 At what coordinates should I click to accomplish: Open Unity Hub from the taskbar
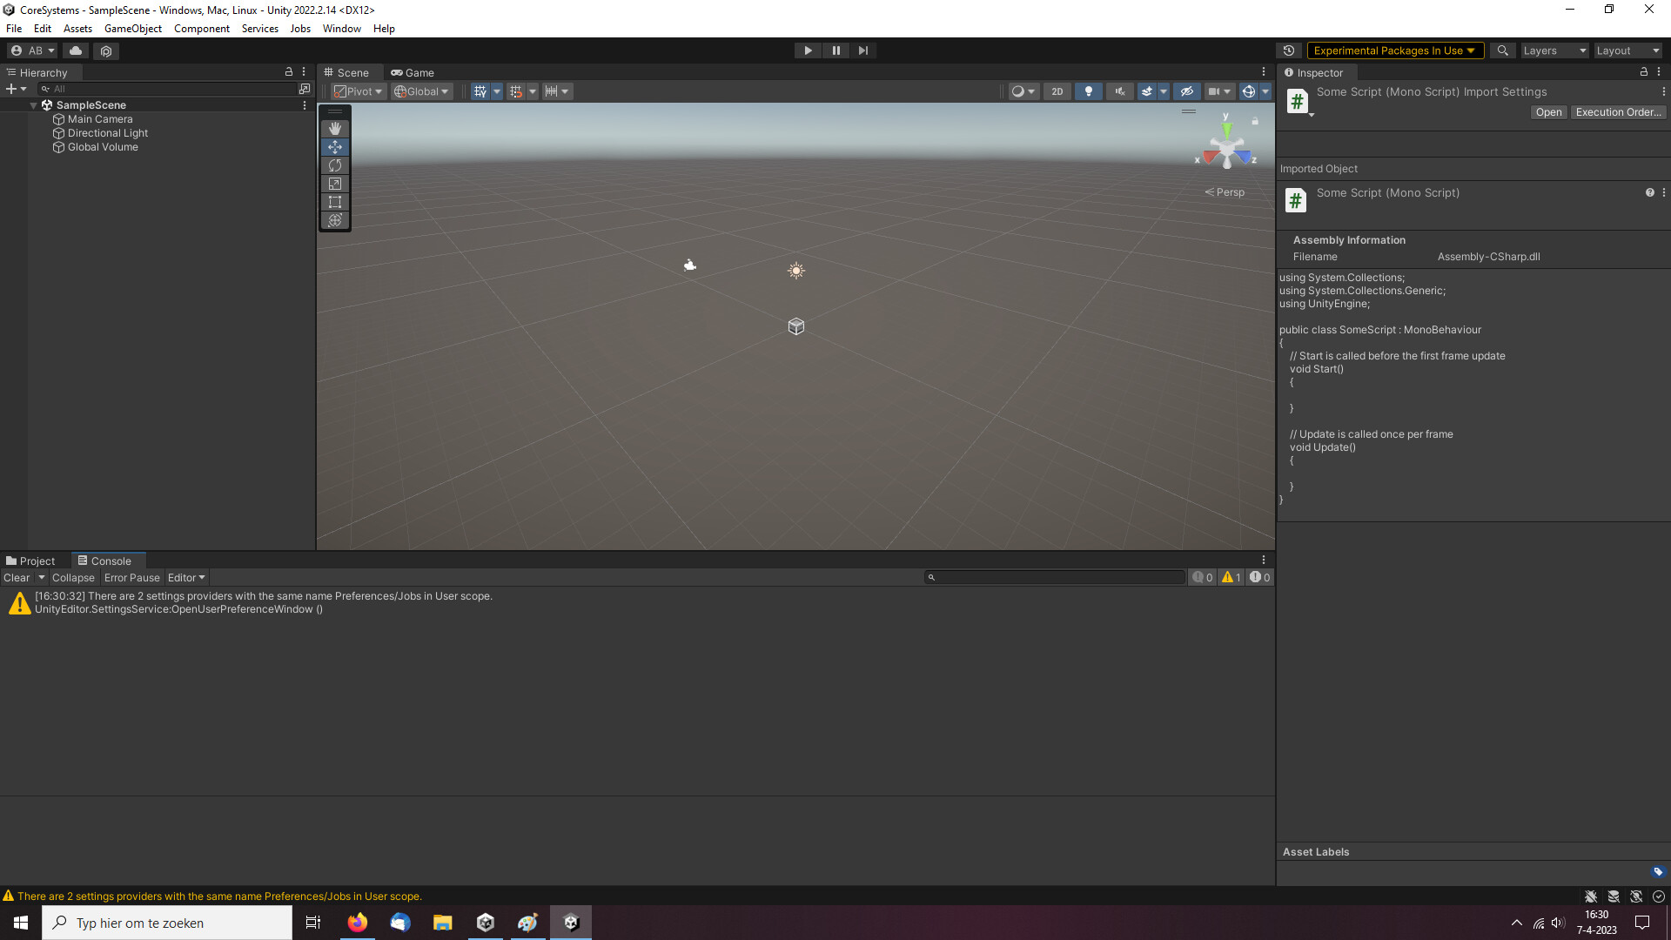pyautogui.click(x=486, y=923)
